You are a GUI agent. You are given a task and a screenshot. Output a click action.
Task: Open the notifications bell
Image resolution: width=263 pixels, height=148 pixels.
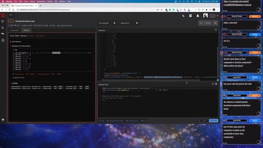point(198,16)
